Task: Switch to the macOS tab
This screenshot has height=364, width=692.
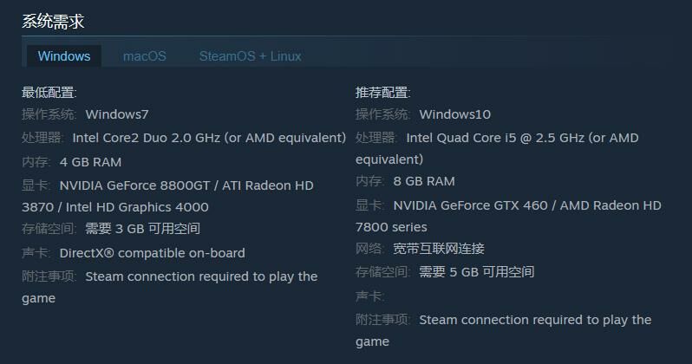Action: coord(144,56)
